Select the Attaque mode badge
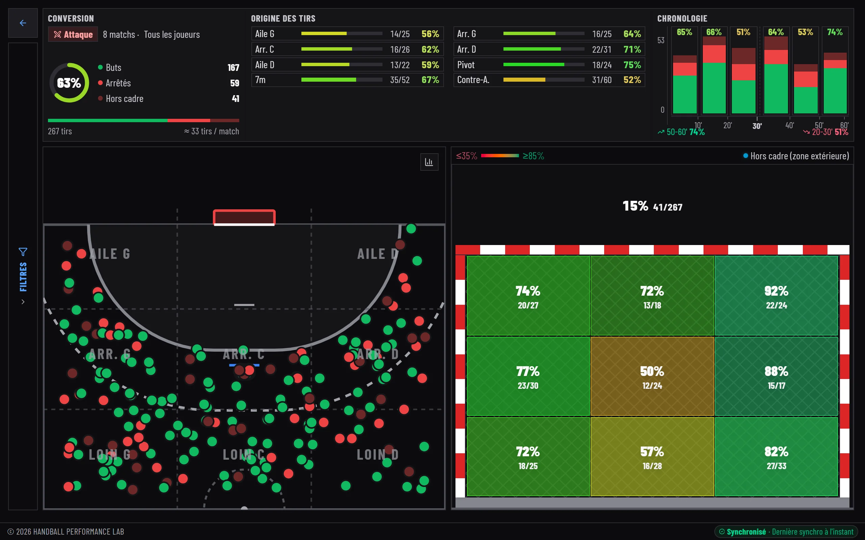Screen dimensions: 865x540 (x=73, y=34)
